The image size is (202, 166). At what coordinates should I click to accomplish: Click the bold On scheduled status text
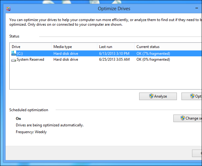coord(18,119)
